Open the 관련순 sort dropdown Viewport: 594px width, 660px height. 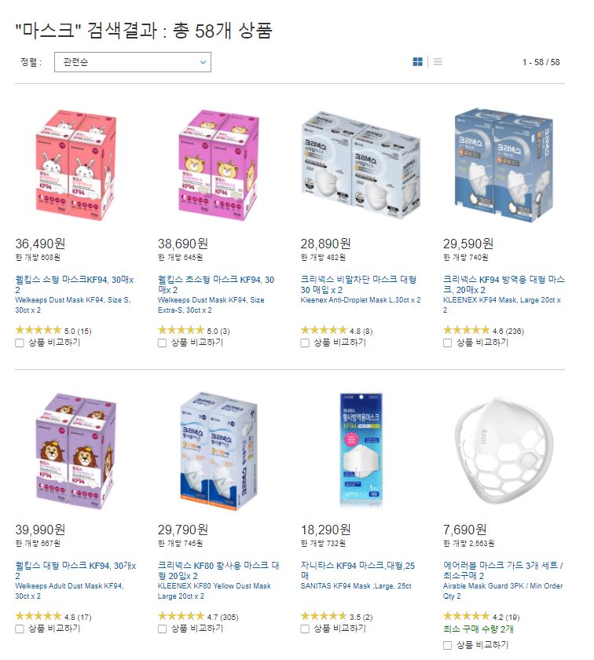click(x=133, y=62)
